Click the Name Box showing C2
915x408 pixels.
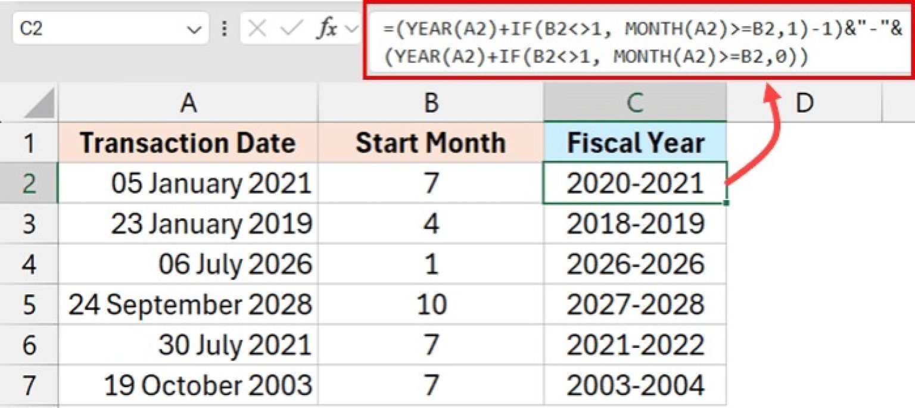click(89, 27)
